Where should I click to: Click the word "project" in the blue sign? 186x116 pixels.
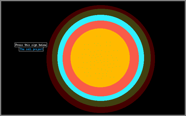coord(38,49)
